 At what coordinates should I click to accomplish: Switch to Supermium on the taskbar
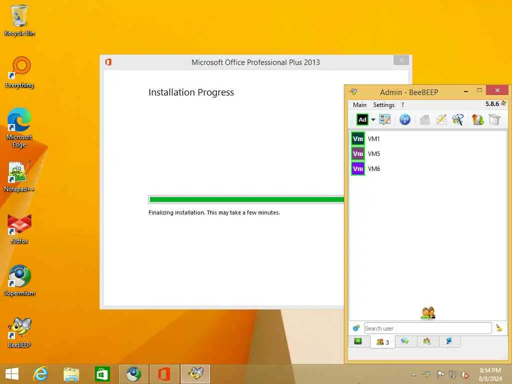(133, 374)
